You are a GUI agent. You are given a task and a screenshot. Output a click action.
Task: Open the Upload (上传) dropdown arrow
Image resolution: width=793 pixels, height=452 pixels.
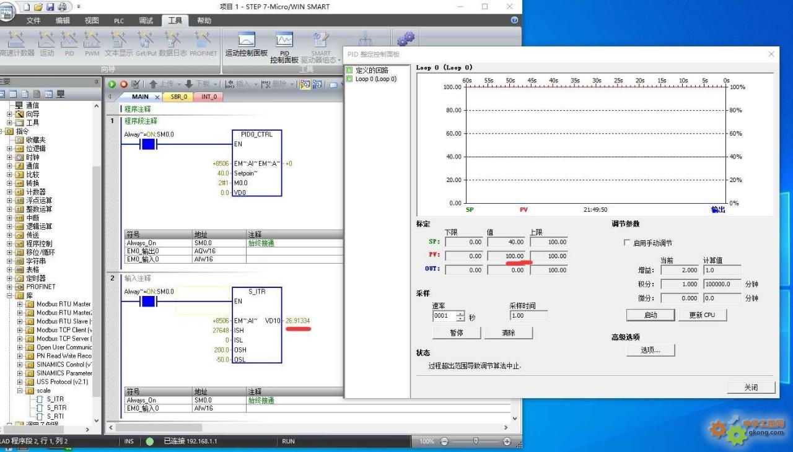[179, 84]
